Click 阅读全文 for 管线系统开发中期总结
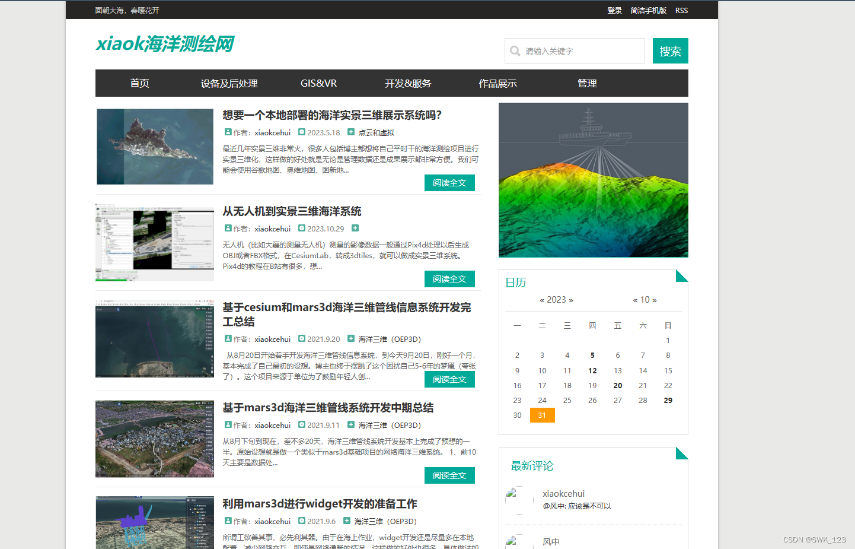Image resolution: width=855 pixels, height=549 pixels. (x=449, y=475)
